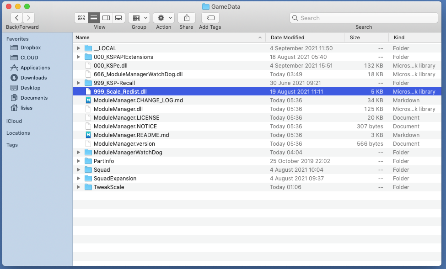Viewport: 446px width, 269px height.
Task: Sort files by Date Modified
Action: 305,37
